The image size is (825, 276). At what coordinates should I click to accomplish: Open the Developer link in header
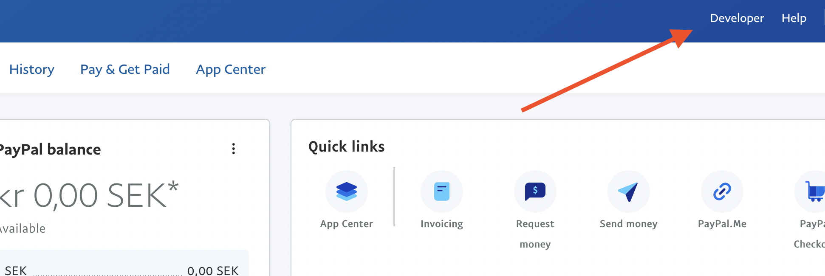click(x=737, y=18)
